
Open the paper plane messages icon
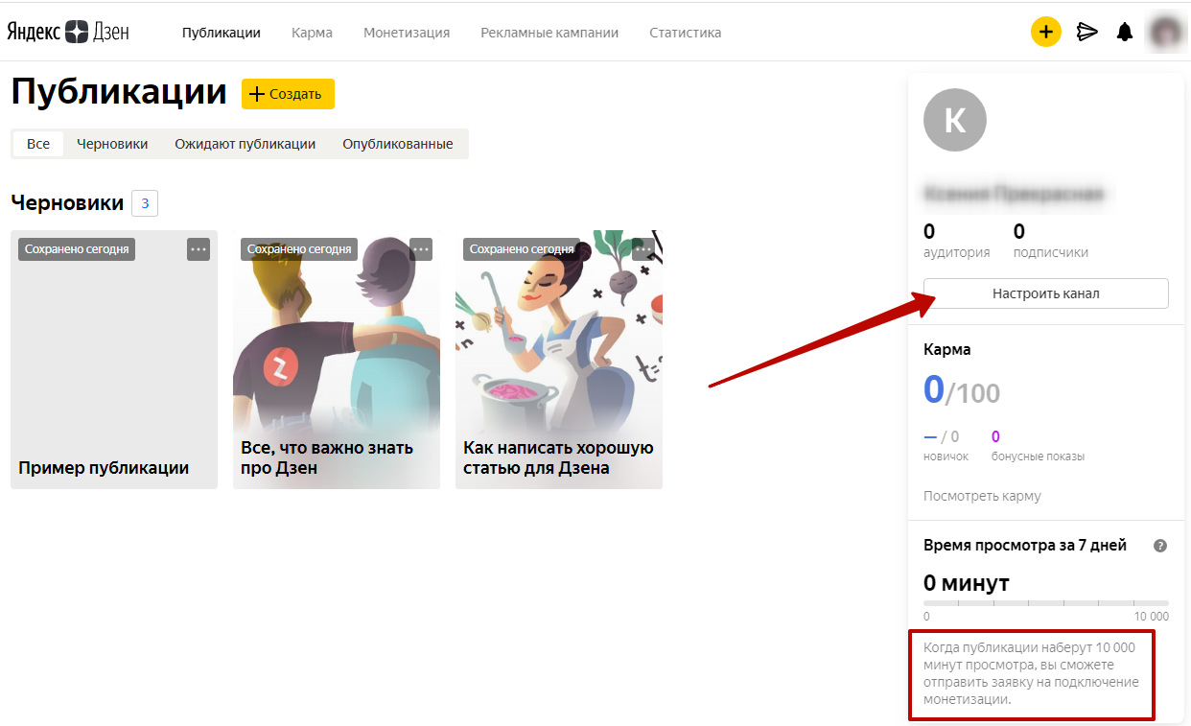1086,33
